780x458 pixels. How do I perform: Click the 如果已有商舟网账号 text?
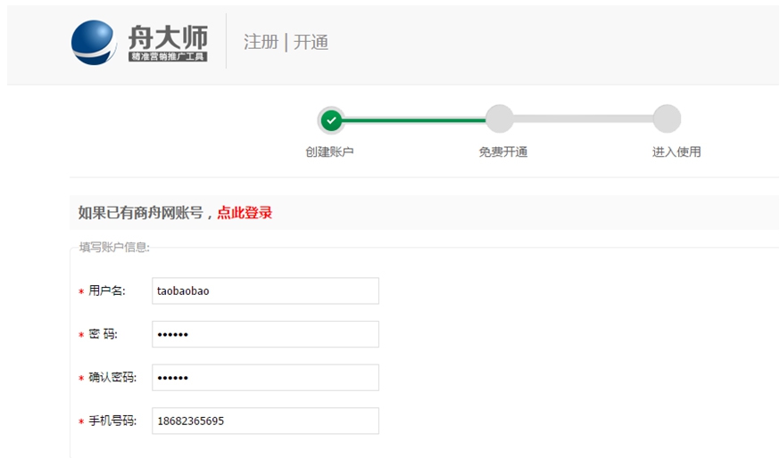click(141, 213)
